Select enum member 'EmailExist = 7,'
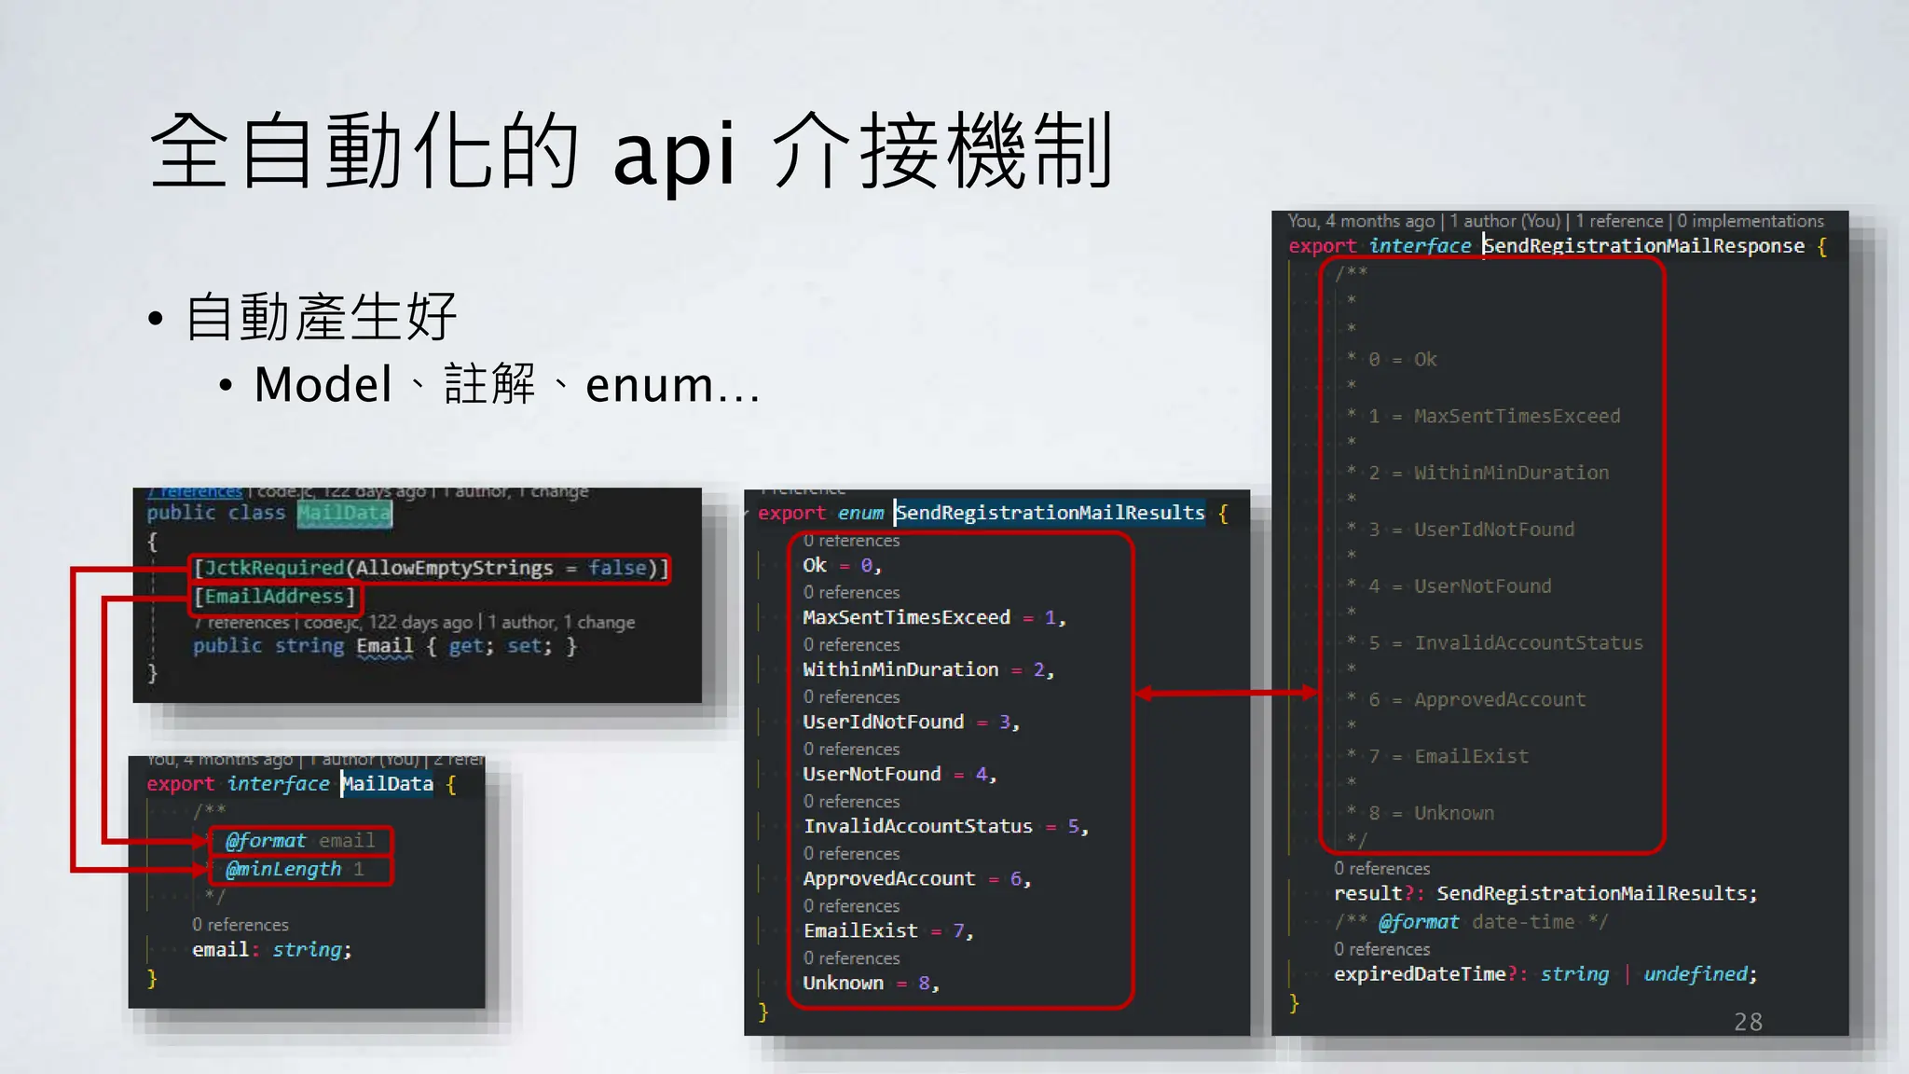The image size is (1909, 1074). pos(887,930)
